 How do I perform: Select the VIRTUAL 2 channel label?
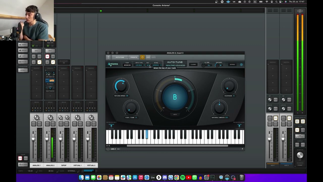pos(91,165)
